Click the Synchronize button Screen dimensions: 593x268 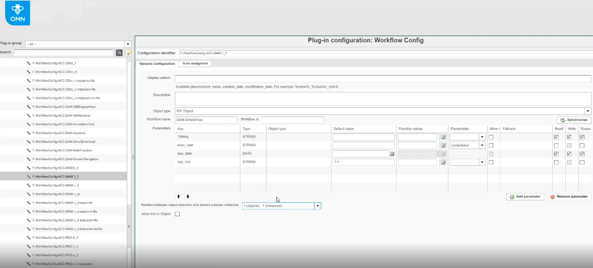click(574, 120)
